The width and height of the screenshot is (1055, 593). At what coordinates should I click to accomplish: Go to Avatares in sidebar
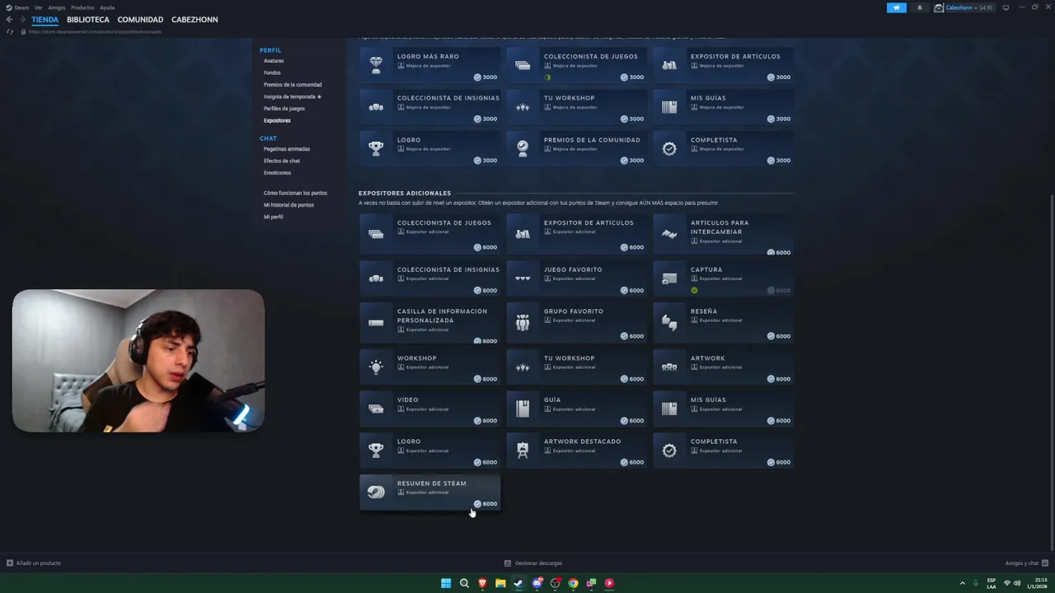(274, 61)
